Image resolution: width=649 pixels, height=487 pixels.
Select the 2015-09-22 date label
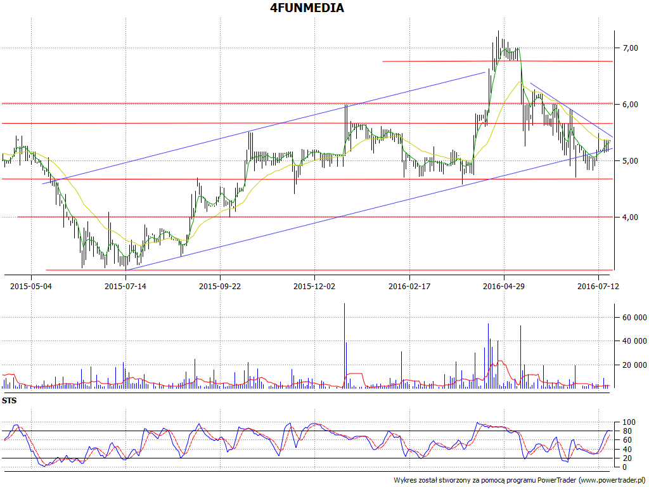pyautogui.click(x=220, y=286)
